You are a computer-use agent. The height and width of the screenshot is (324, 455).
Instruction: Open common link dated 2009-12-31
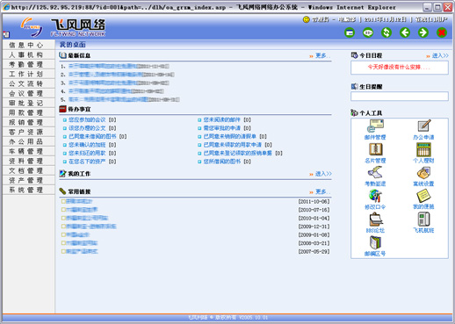(x=90, y=227)
